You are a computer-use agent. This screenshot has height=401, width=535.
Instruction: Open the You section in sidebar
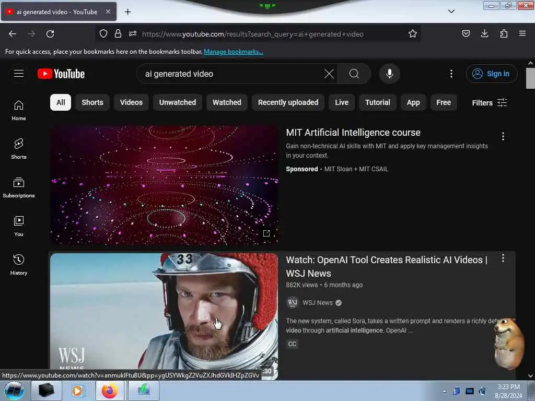19,226
